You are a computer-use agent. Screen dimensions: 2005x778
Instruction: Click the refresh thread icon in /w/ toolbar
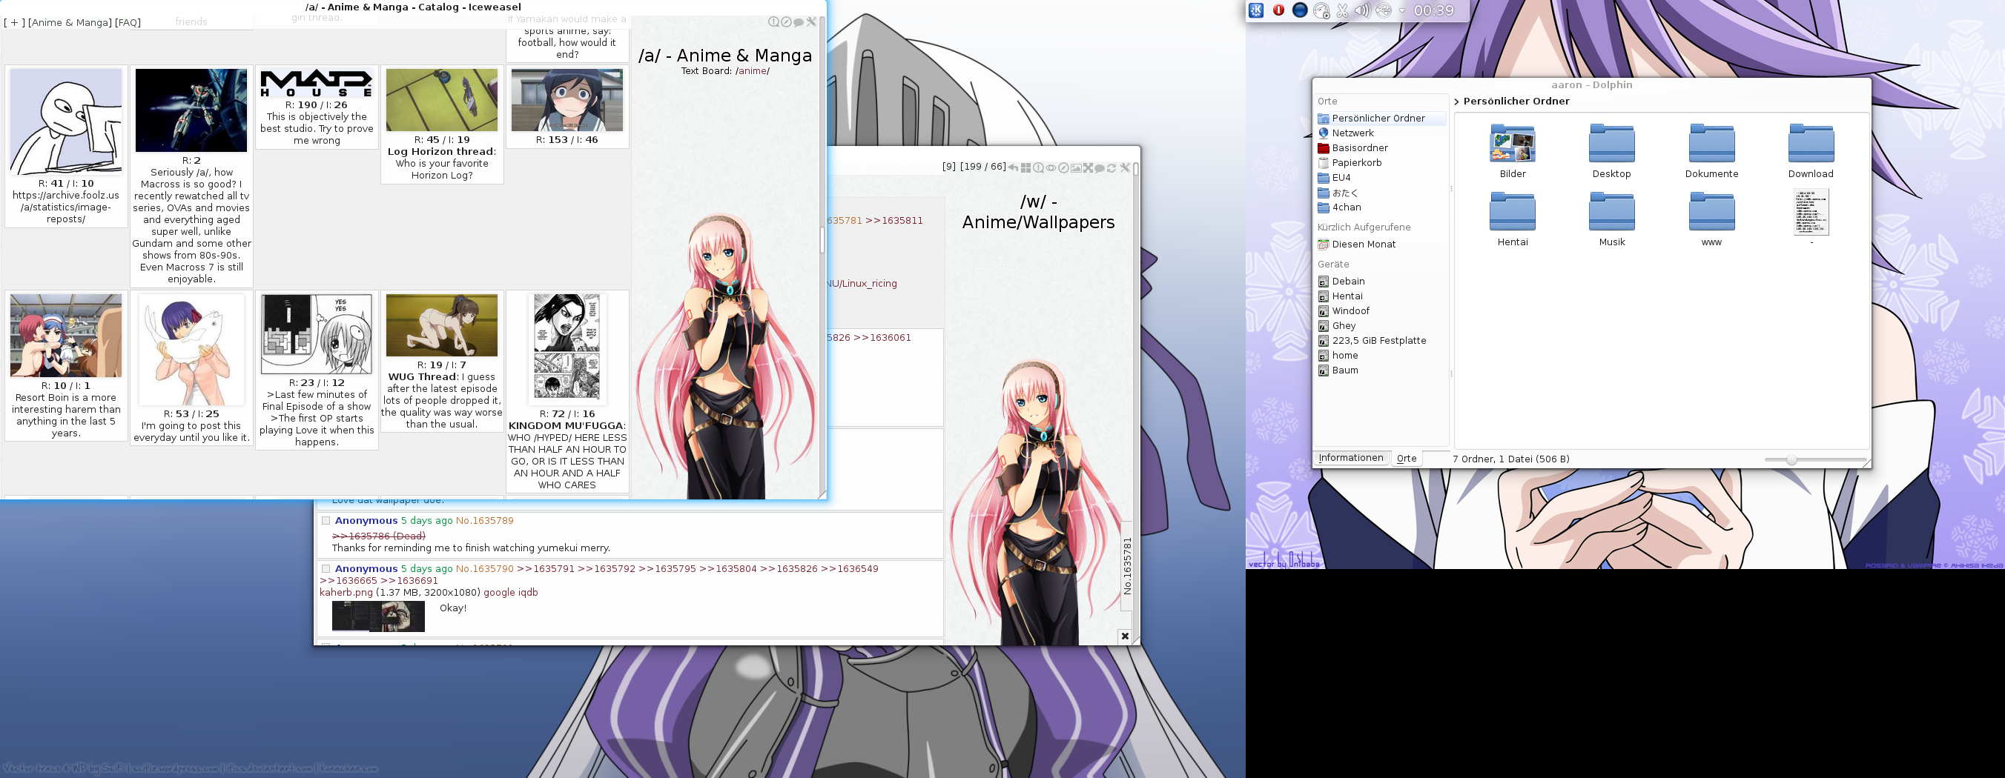1111,168
